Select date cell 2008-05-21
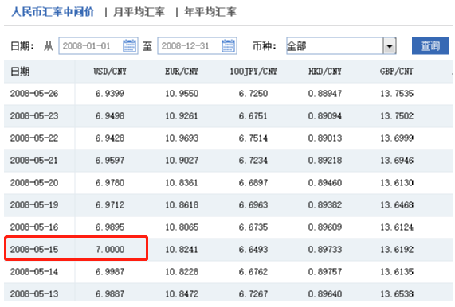 pyautogui.click(x=34, y=161)
